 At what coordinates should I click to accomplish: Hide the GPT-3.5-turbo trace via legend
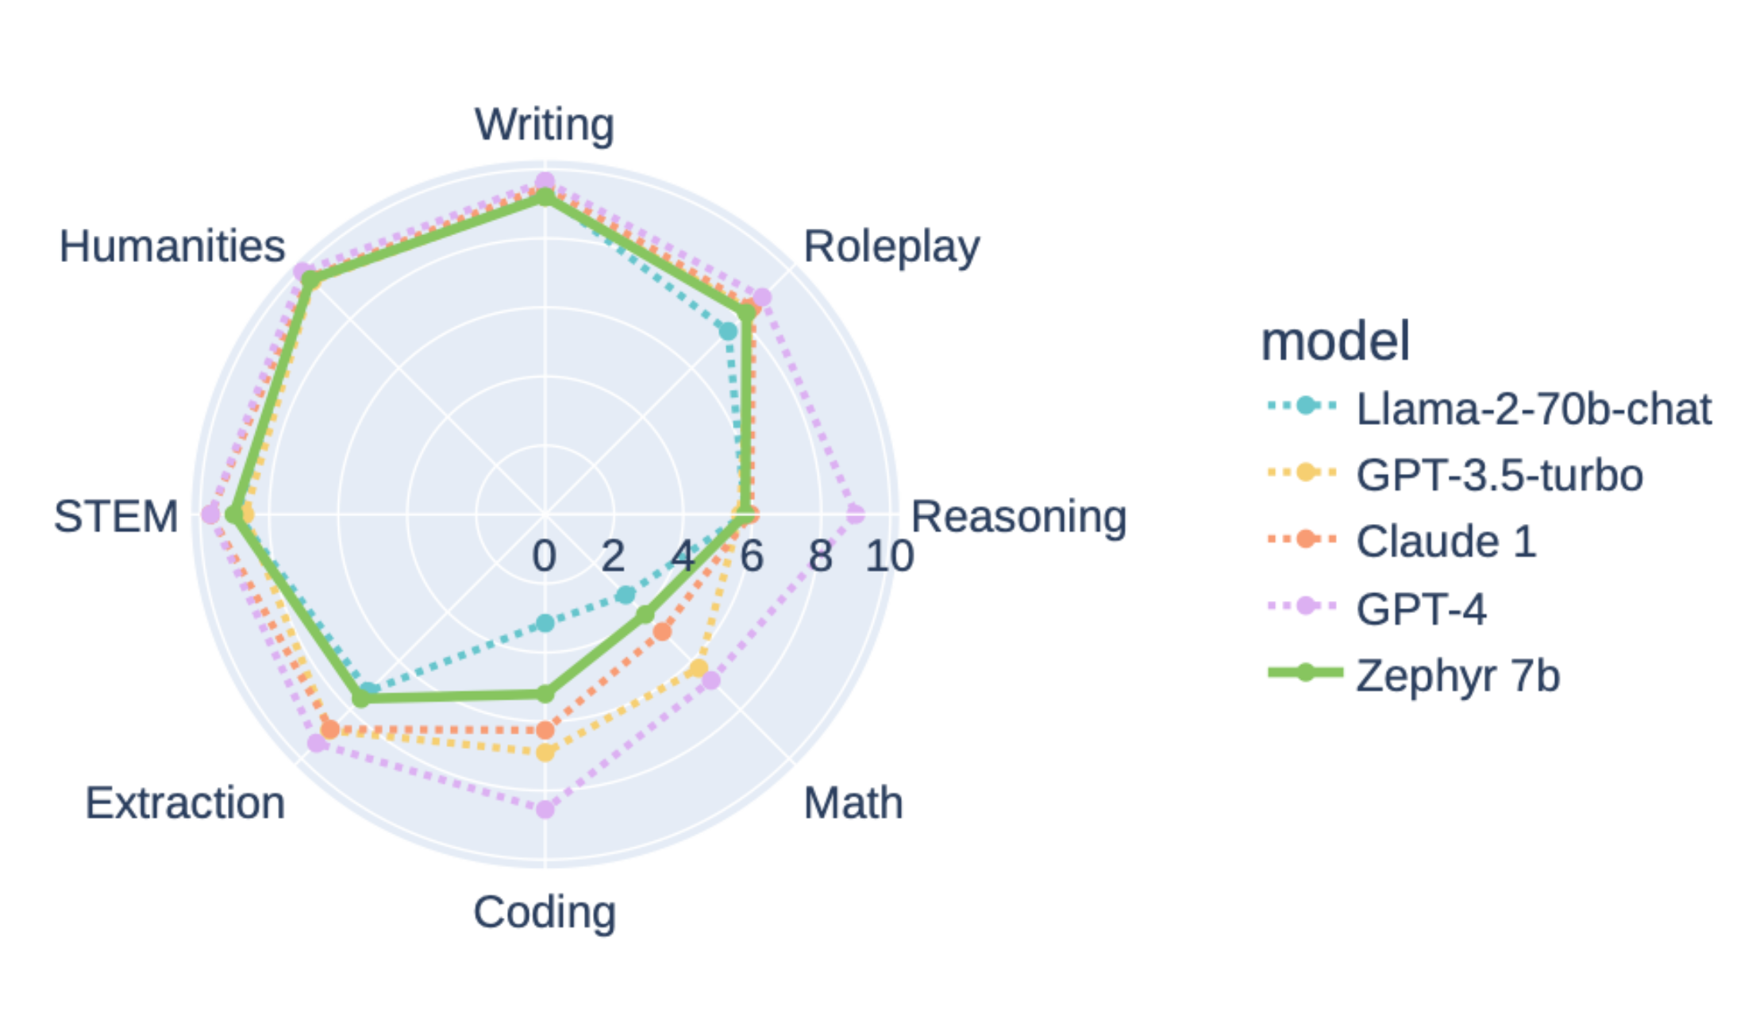click(1499, 475)
